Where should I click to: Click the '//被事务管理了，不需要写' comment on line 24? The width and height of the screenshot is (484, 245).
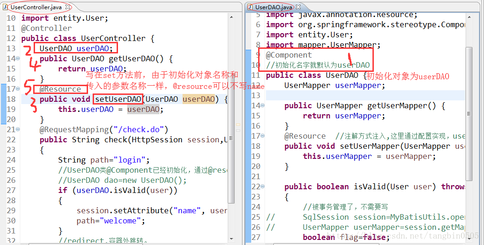point(345,207)
